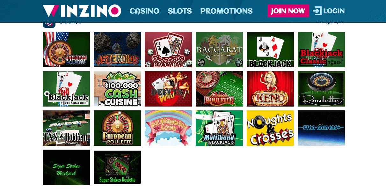Go to the Promotions page
This screenshot has width=386, height=193.
tap(226, 11)
